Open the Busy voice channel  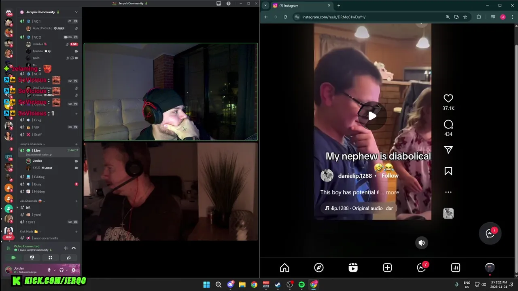(x=49, y=184)
